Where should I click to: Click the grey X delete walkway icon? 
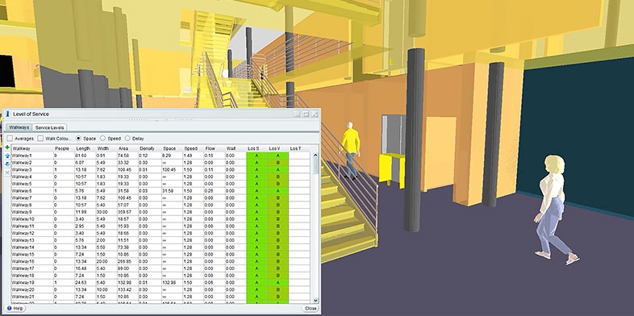tap(7, 173)
